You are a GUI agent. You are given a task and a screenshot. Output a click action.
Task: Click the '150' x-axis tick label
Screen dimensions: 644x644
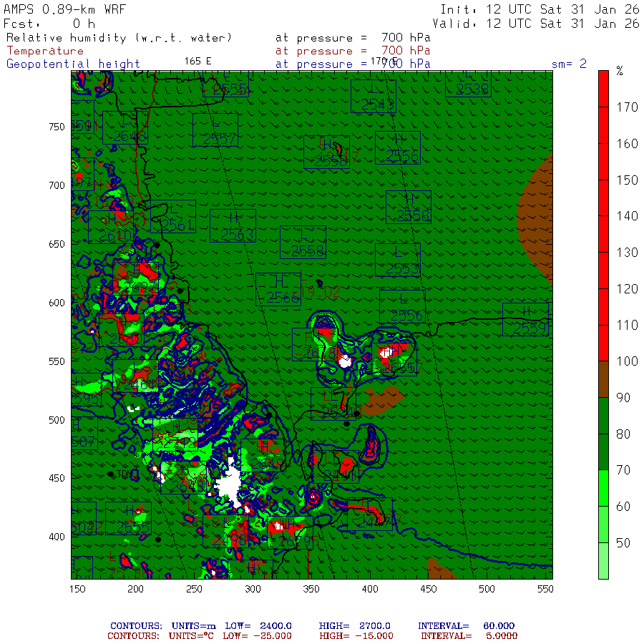click(x=77, y=590)
